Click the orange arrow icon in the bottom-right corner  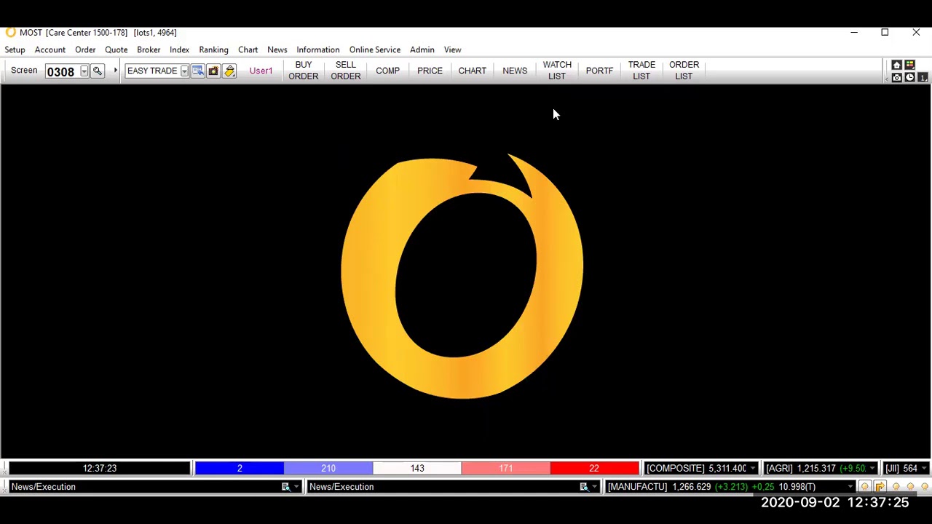pyautogui.click(x=880, y=487)
